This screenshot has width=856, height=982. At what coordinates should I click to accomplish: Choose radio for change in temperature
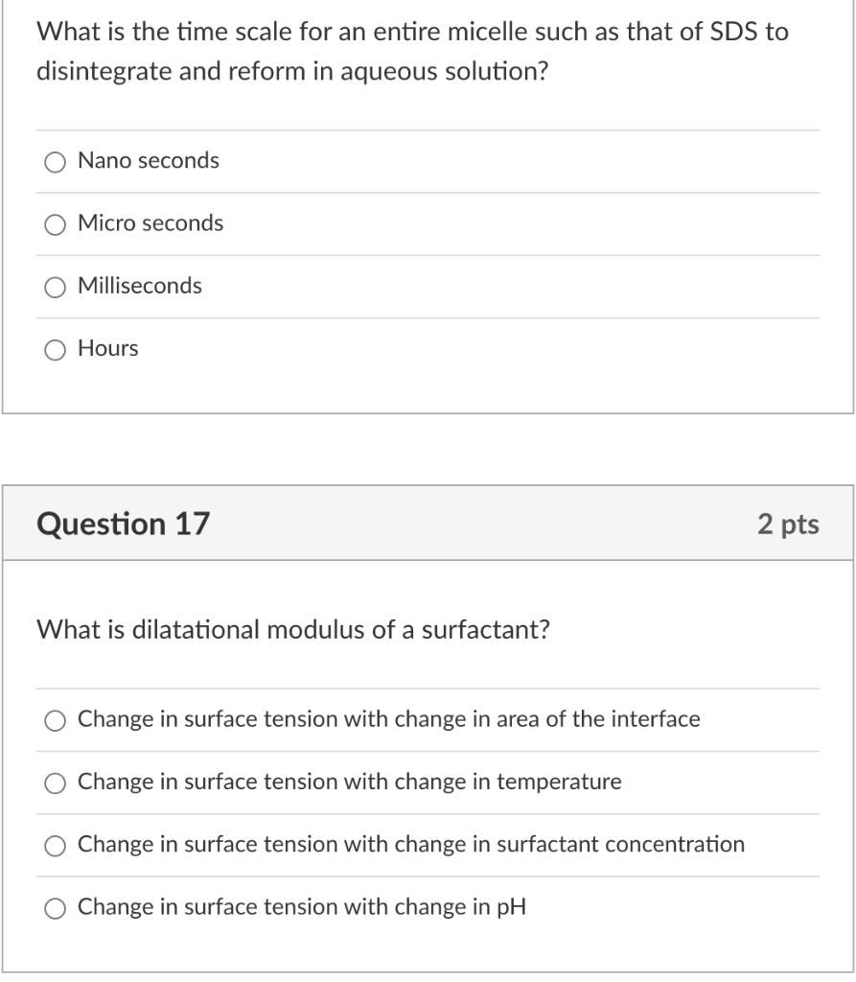pyautogui.click(x=57, y=783)
